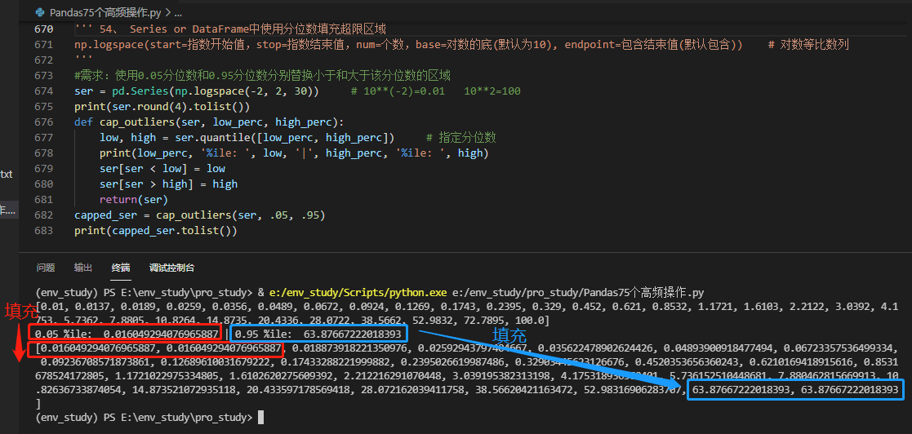Click the Python file icon in breadcrumb
The height and width of the screenshot is (434, 912).
tap(40, 12)
